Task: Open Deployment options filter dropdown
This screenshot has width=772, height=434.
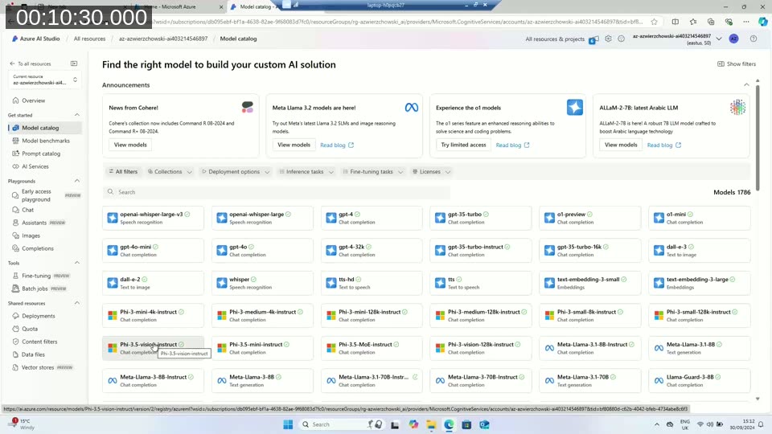Action: point(236,172)
